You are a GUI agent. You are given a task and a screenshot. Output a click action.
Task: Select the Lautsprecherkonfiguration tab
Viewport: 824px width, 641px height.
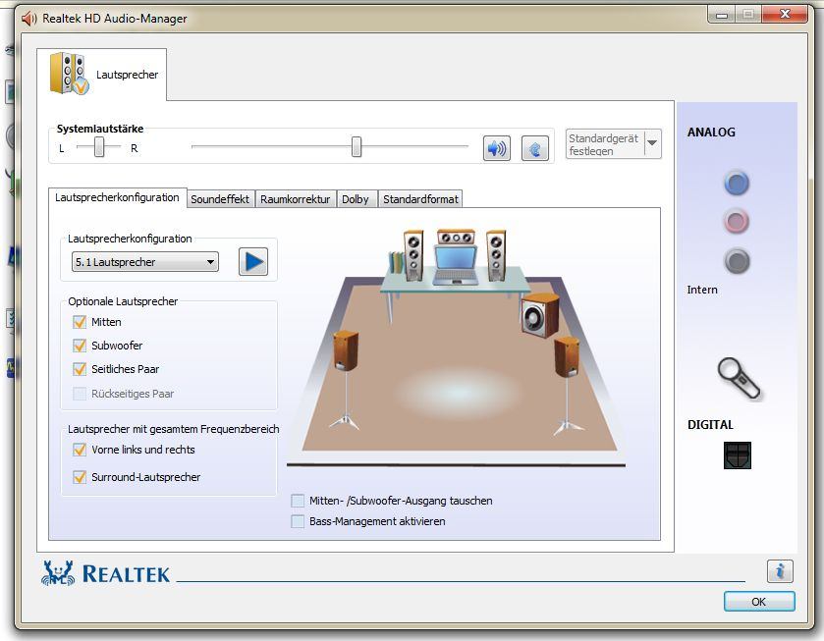click(x=117, y=197)
